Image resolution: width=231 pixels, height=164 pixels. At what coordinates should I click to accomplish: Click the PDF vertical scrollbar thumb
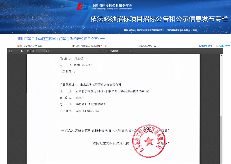pos(221,139)
